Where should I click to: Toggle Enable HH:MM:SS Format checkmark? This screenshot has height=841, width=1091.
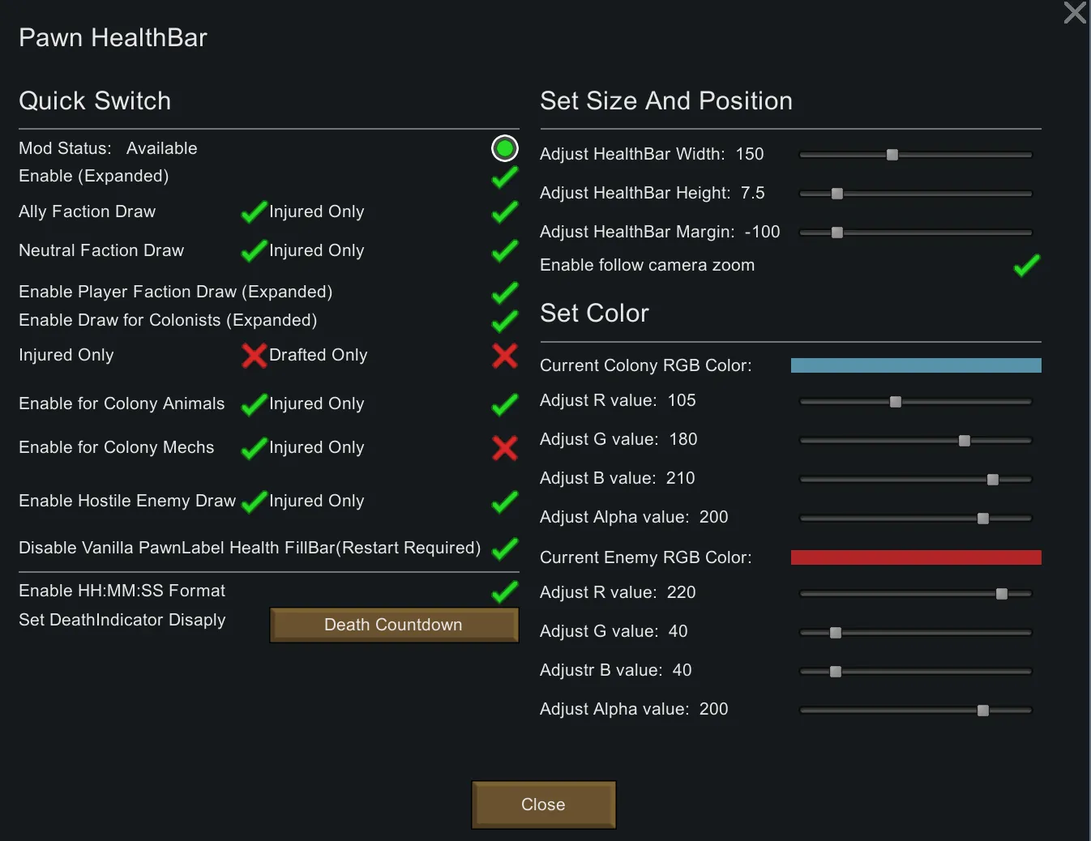pyautogui.click(x=504, y=591)
